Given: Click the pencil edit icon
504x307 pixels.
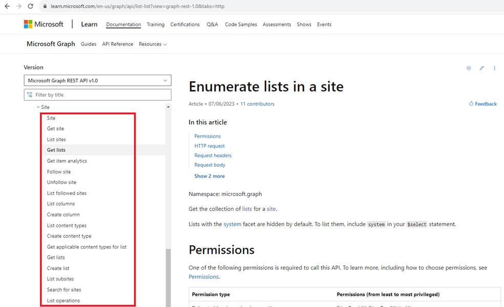Looking at the screenshot, I should click(x=481, y=68).
